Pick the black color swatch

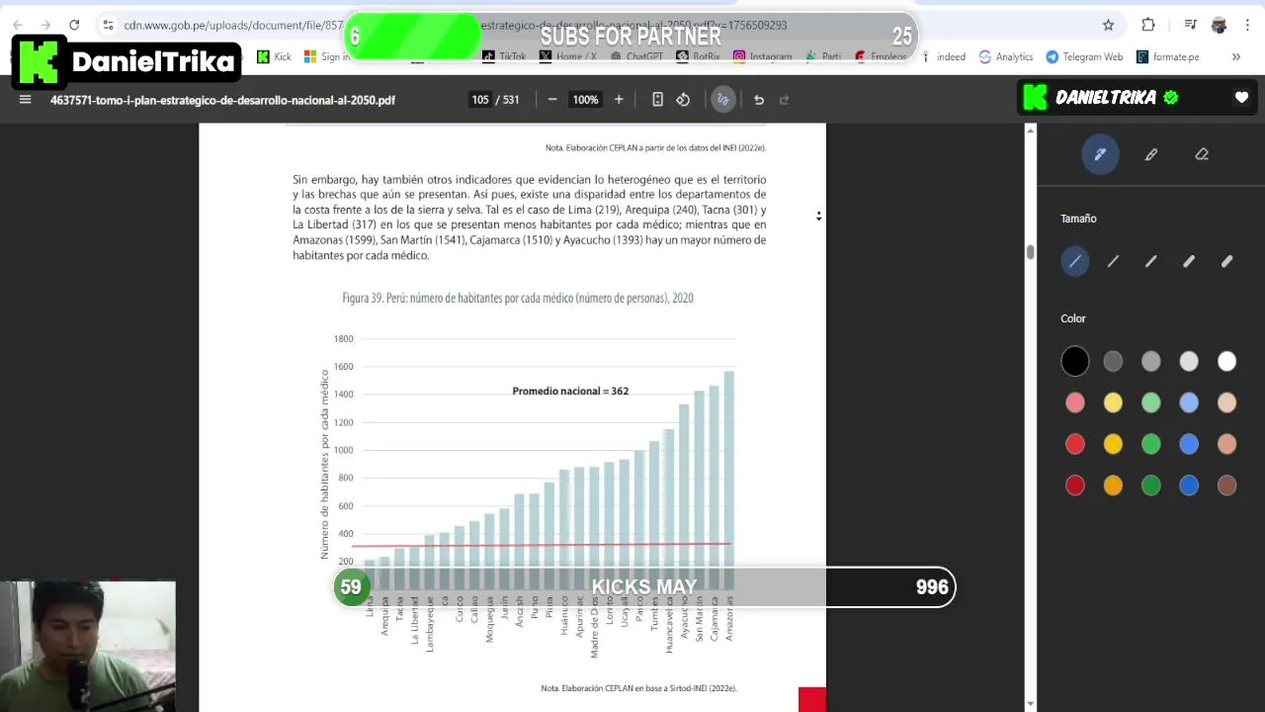pyautogui.click(x=1075, y=362)
